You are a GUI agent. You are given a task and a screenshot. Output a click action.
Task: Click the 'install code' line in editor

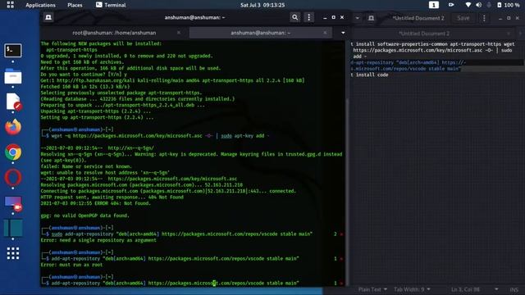click(x=369, y=75)
